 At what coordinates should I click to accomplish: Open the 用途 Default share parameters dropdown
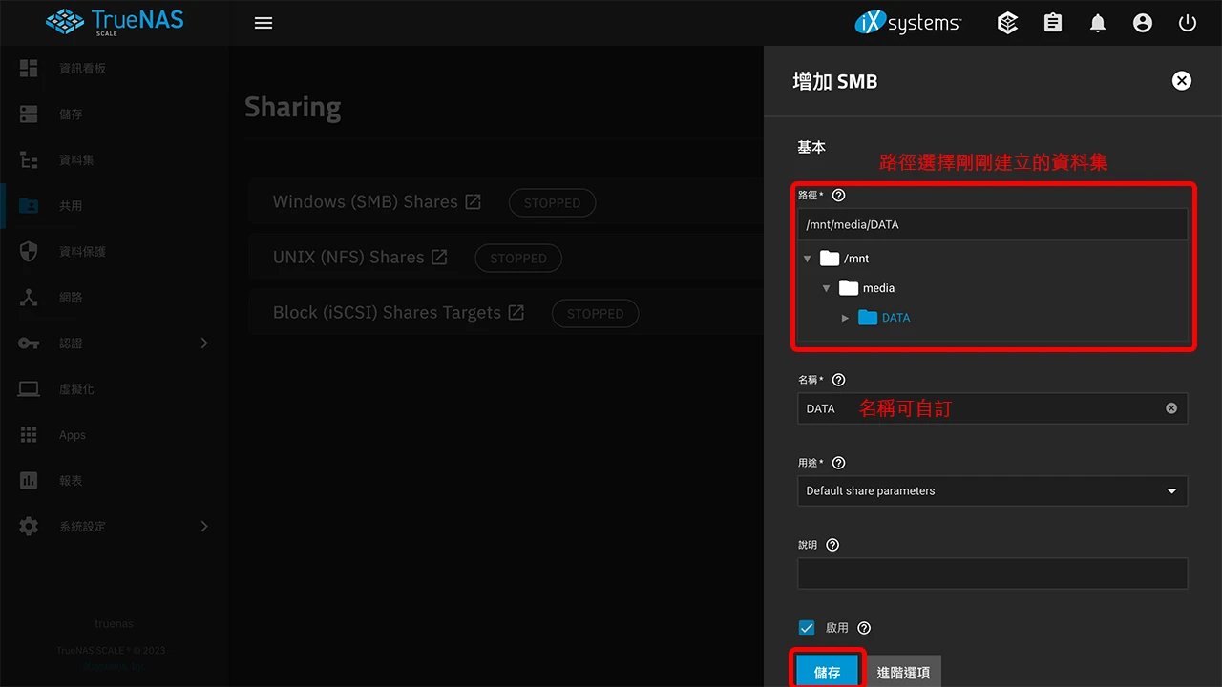[992, 490]
